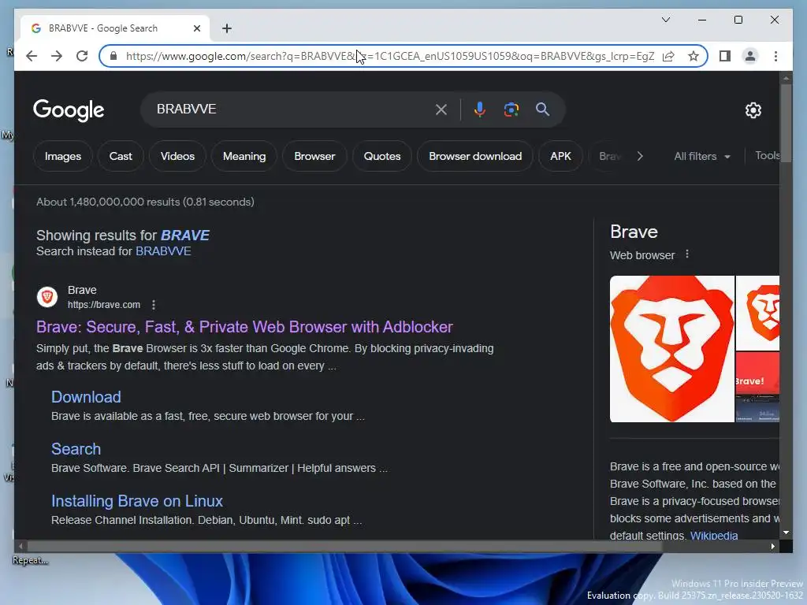Select the APK filter chip
Viewport: 807px width, 605px height.
(560, 157)
